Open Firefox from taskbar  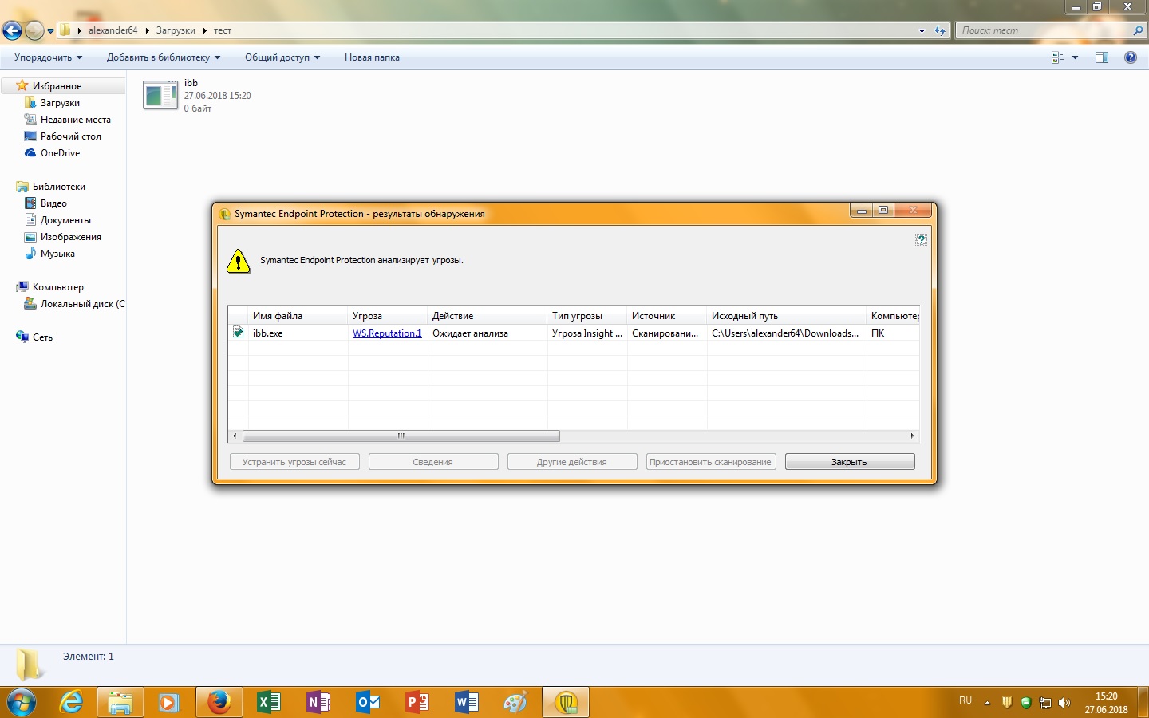click(x=219, y=702)
